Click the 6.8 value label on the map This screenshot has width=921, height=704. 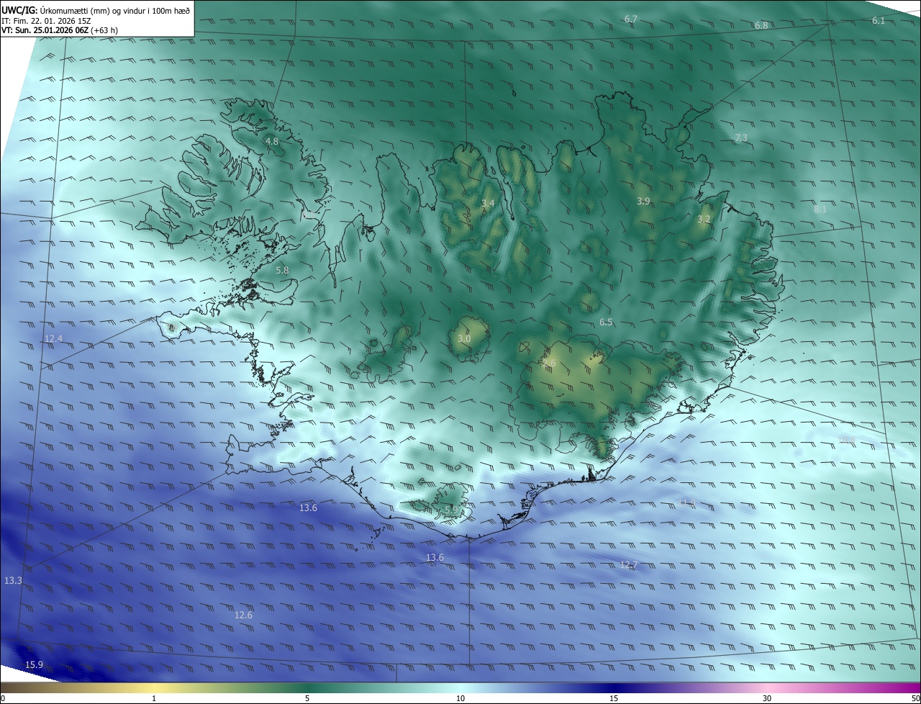(x=761, y=25)
